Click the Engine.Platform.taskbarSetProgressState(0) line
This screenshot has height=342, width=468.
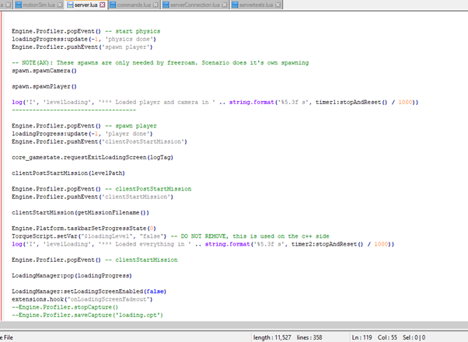(84, 229)
